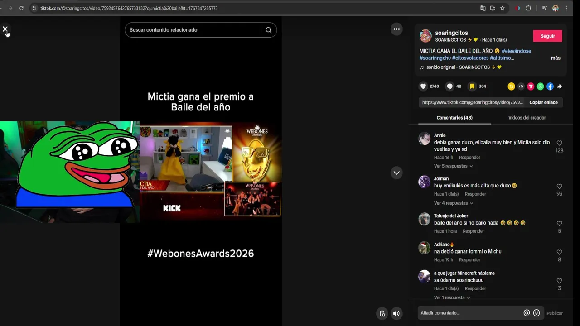Go to next video with down chevron

[396, 173]
